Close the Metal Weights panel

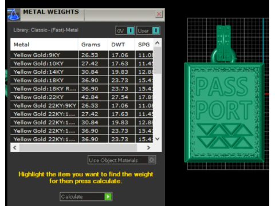[159, 14]
